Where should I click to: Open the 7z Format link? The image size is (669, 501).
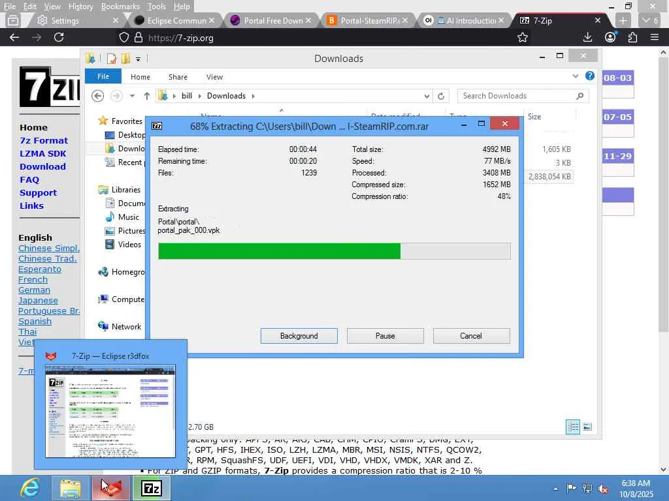44,141
